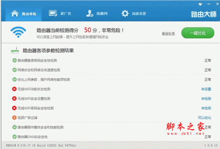Screen dimensions: 220x149
Task: Click red X for 无线WiFi密码安全性检测
Action: 14,108
